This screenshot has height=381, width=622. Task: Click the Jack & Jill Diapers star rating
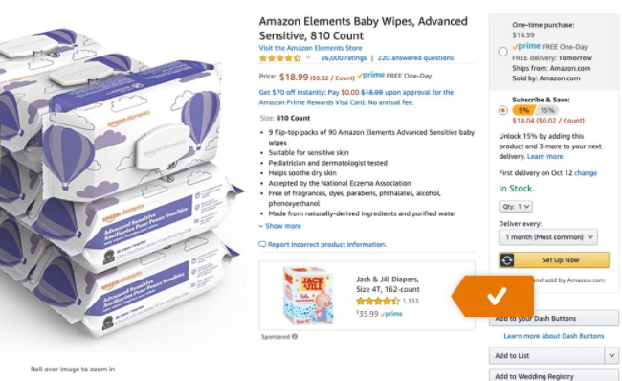pyautogui.click(x=377, y=302)
